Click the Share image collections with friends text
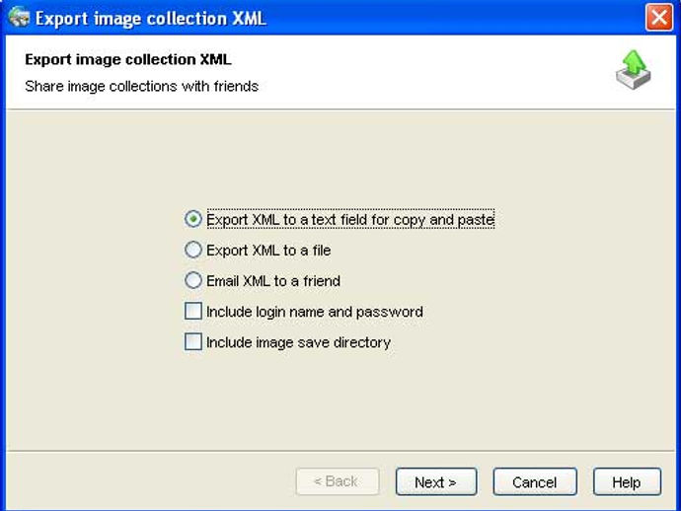This screenshot has height=511, width=681. click(x=141, y=87)
